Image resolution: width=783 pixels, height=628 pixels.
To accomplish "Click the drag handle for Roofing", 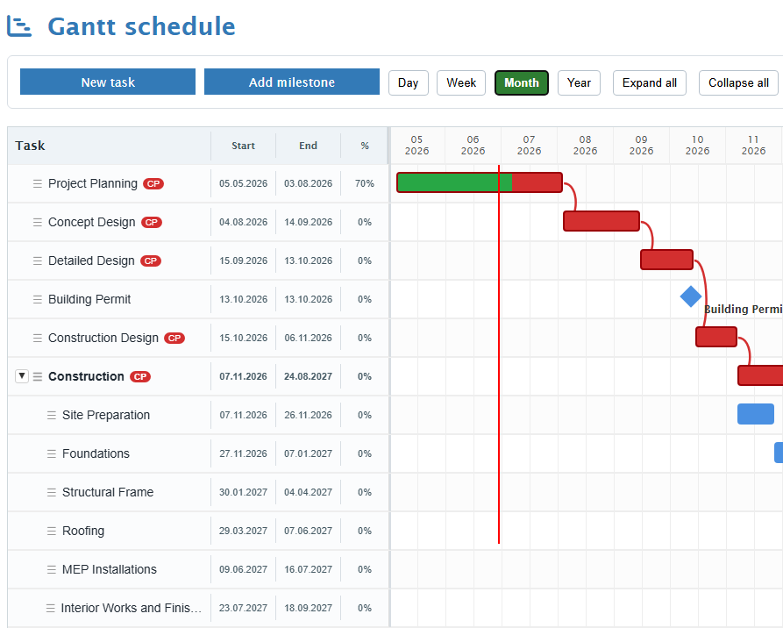I will [x=52, y=531].
